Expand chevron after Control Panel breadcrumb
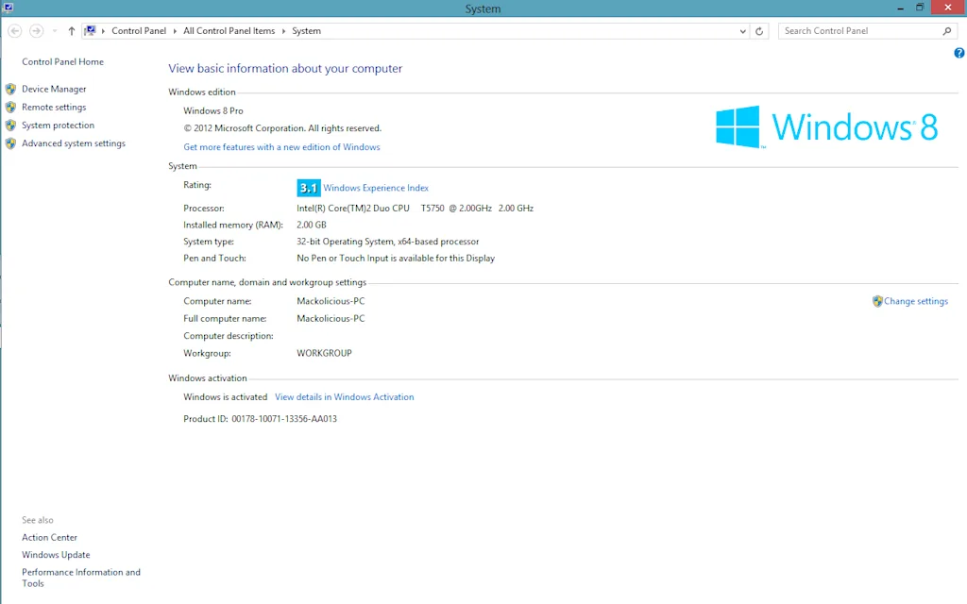 [175, 31]
